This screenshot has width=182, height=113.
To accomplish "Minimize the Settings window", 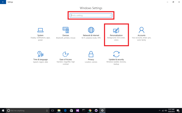I will 167,2.
